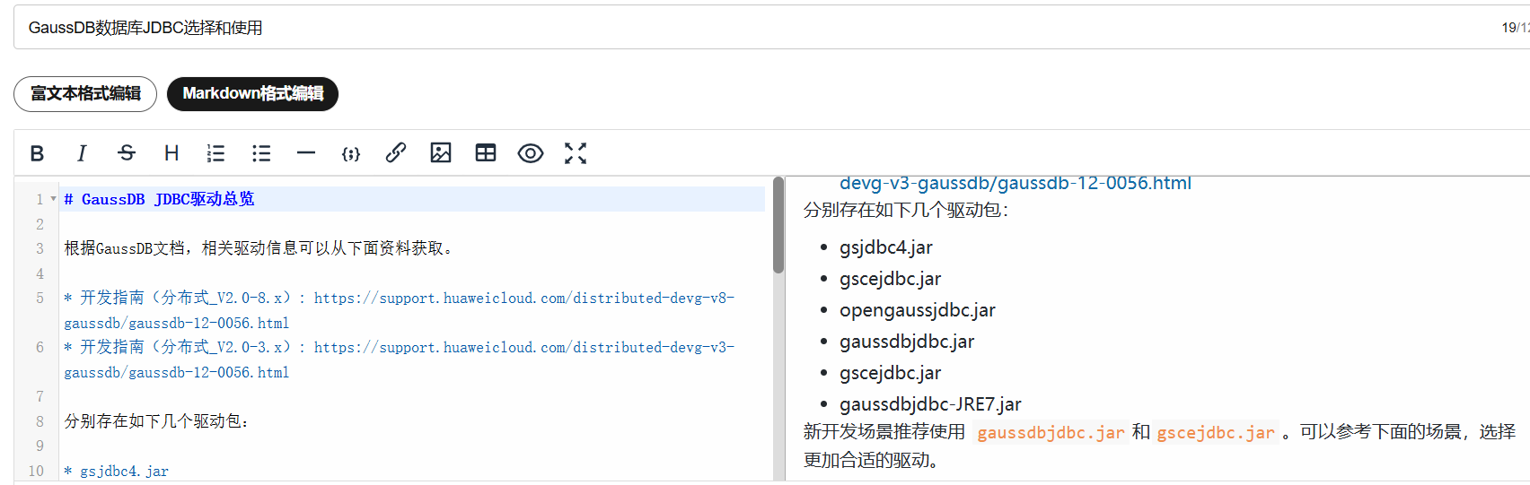Screen dimensions: 1530x485
Task: Toggle bold formatting in editor toolbar
Action: pyautogui.click(x=37, y=153)
